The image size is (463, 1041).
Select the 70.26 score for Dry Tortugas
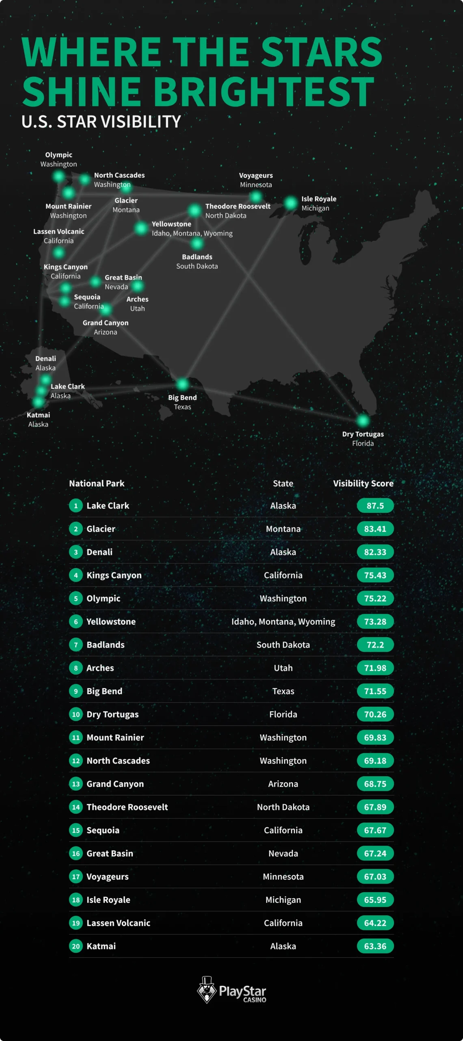coord(375,714)
